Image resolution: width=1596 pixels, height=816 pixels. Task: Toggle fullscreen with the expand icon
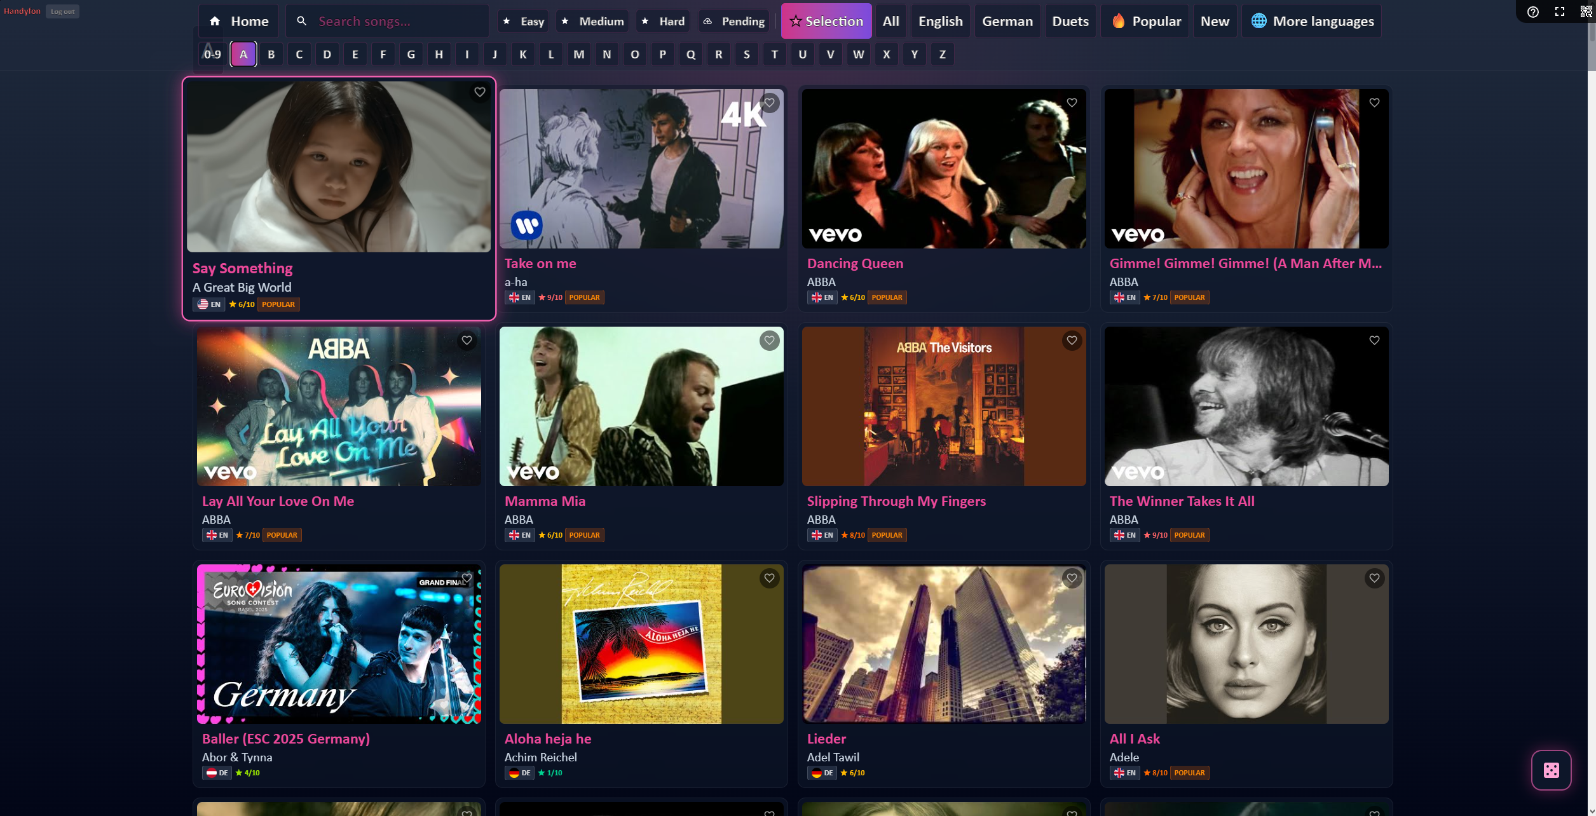coord(1559,11)
